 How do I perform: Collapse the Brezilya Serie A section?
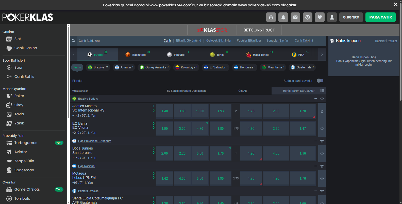pos(316,99)
